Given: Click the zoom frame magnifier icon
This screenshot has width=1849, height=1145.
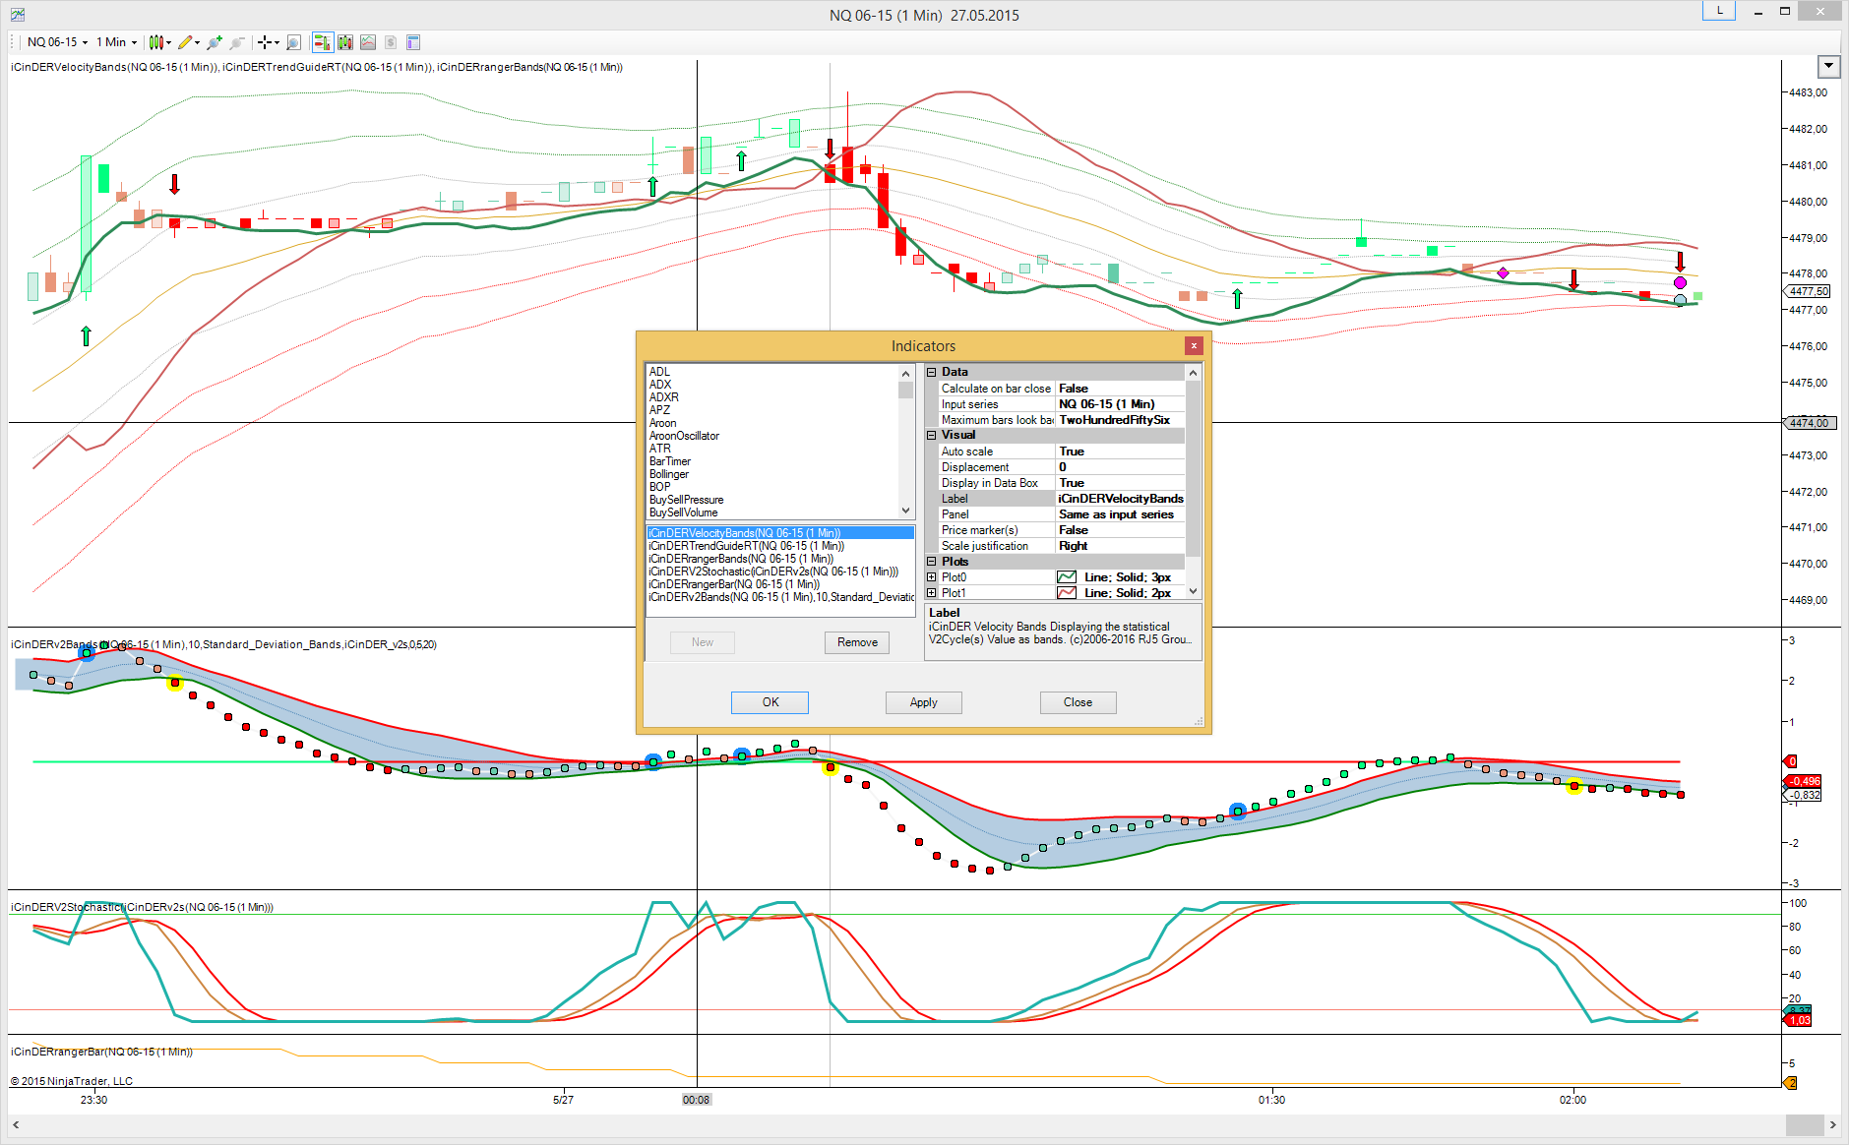Looking at the screenshot, I should [x=293, y=42].
